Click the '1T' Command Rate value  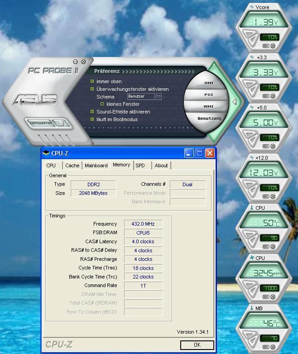pyautogui.click(x=143, y=286)
